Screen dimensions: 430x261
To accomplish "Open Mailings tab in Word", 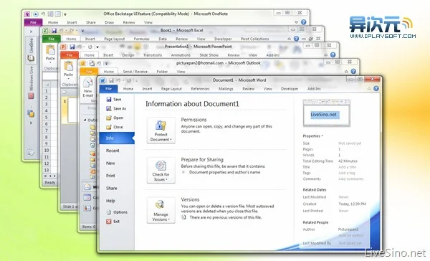I will click(x=226, y=89).
